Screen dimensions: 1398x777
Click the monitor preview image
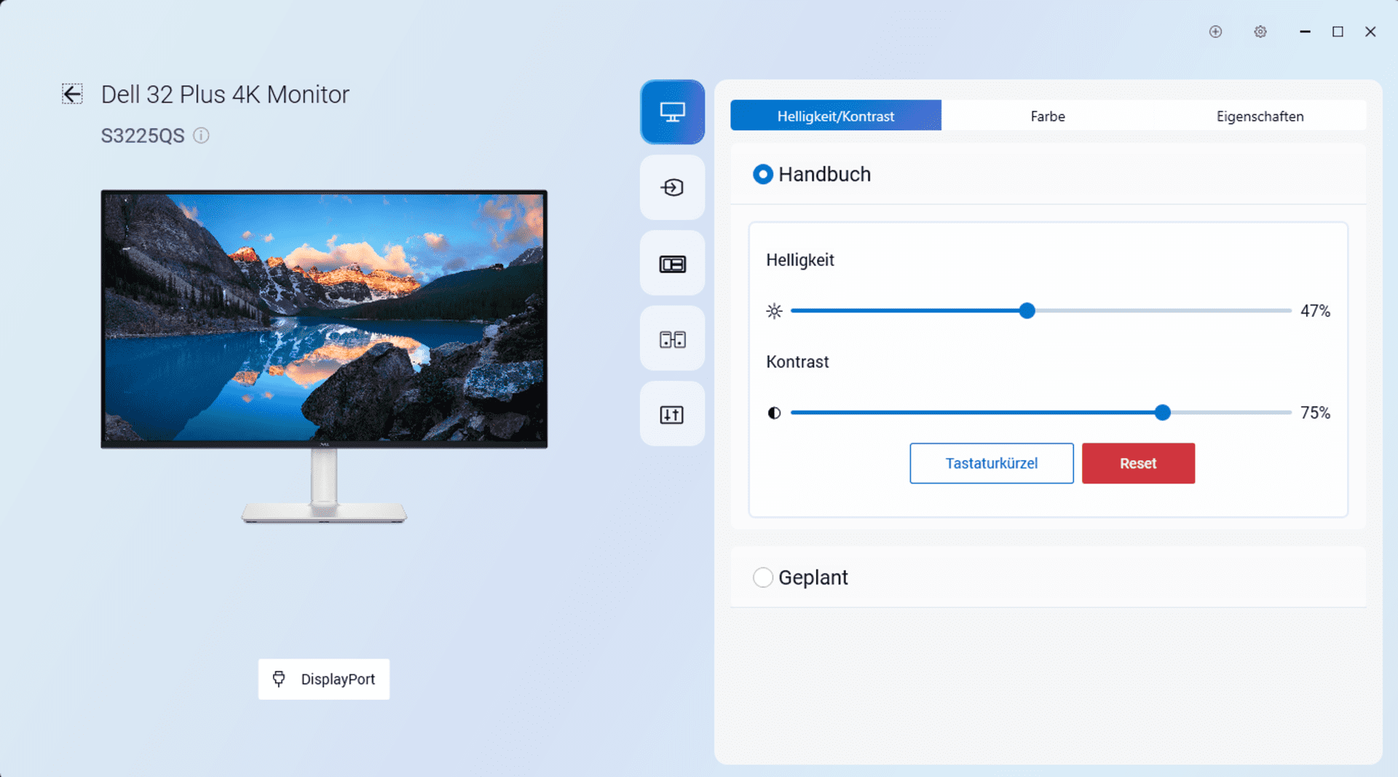[x=324, y=357]
